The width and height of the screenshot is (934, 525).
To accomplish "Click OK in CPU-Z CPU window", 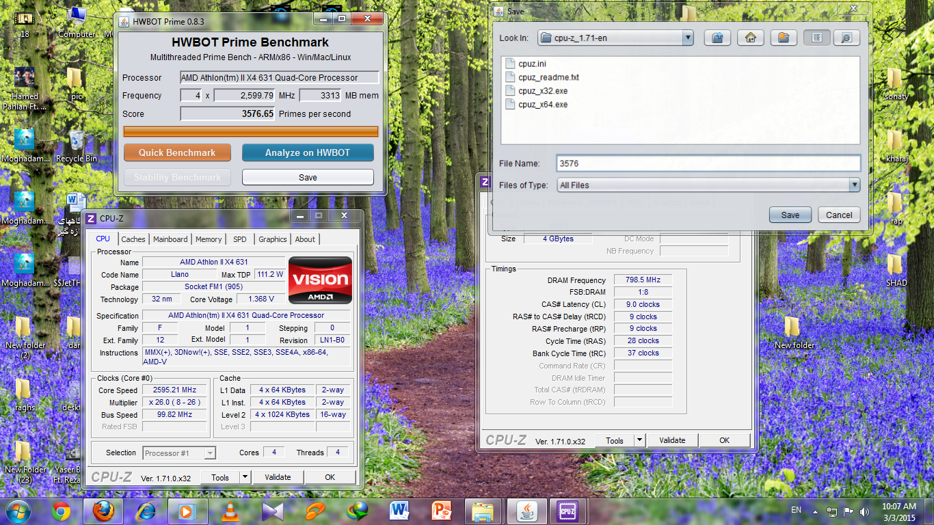I will coord(330,477).
